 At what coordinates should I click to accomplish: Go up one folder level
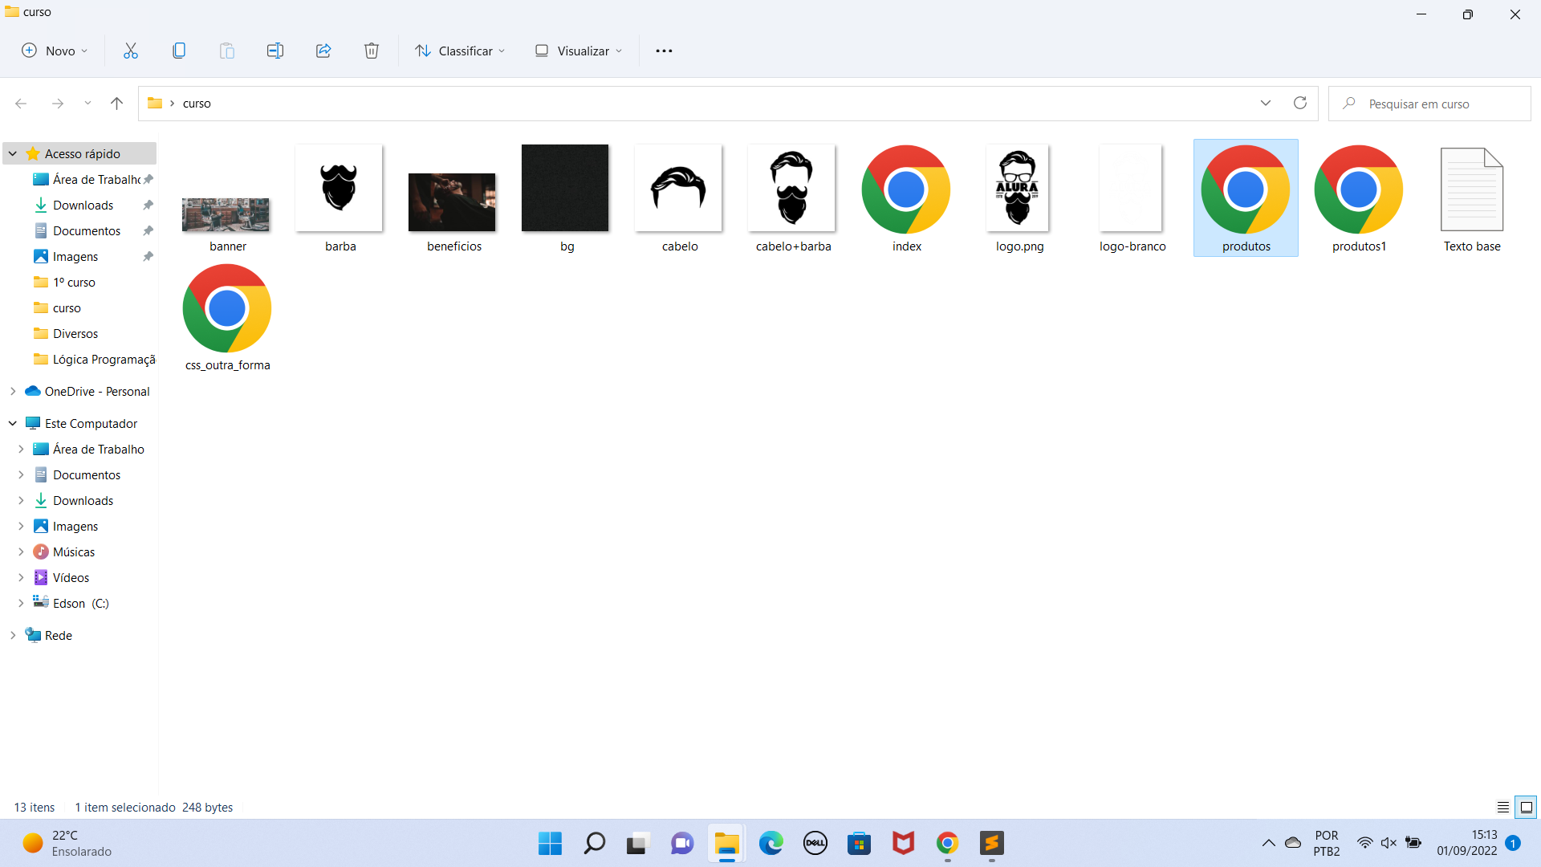tap(116, 104)
